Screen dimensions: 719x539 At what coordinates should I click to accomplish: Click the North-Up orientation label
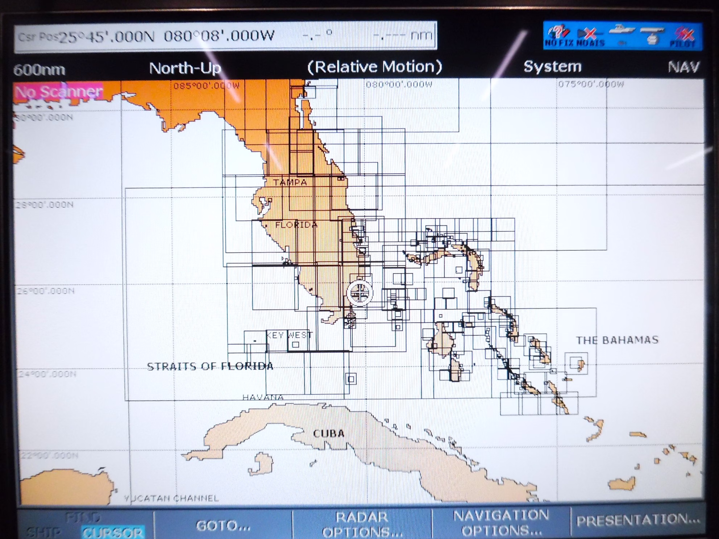[185, 68]
